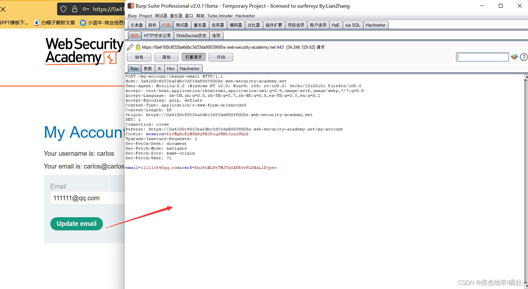Close the Burp Suite window

(x=519, y=6)
